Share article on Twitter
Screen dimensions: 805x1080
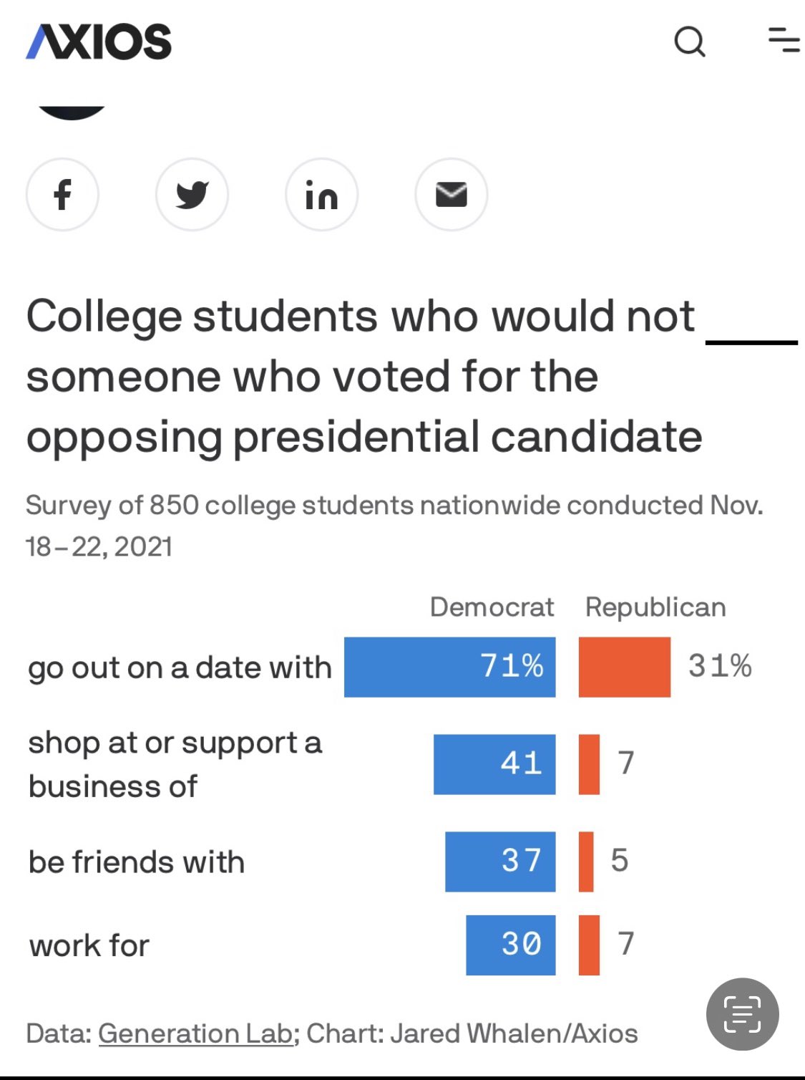192,195
